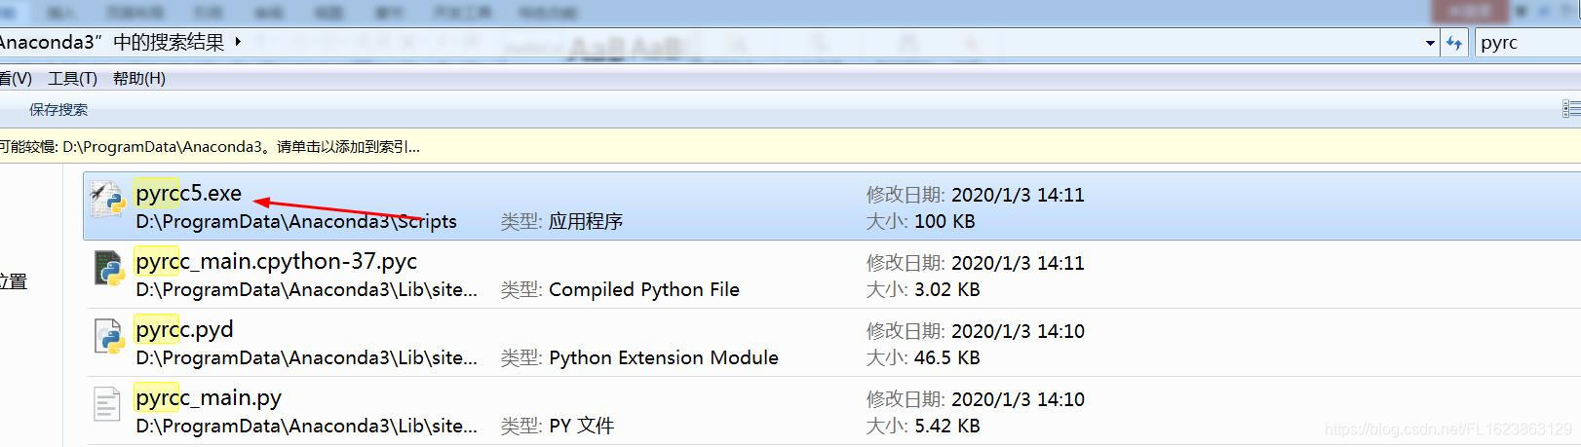
Task: Expand breadcrumb arrow after 中的搜索结果
Action: point(238,42)
